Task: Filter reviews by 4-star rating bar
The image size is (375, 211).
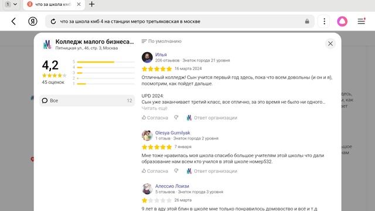Action: (104, 67)
